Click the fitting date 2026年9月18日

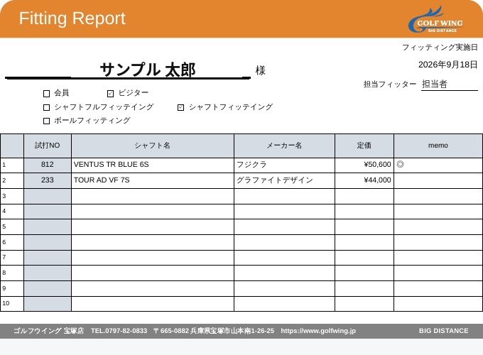(448, 65)
